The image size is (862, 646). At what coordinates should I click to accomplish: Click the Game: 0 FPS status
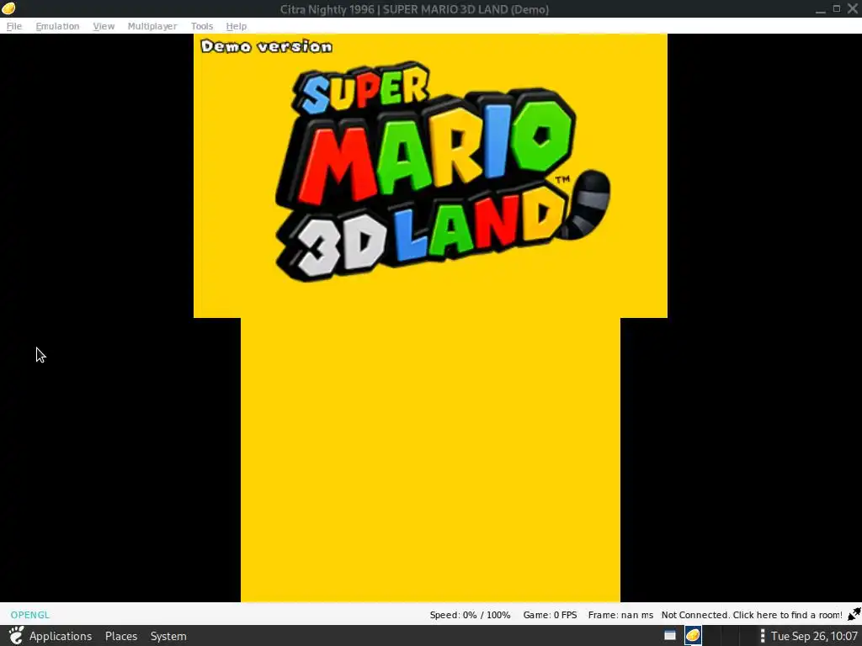pos(551,615)
